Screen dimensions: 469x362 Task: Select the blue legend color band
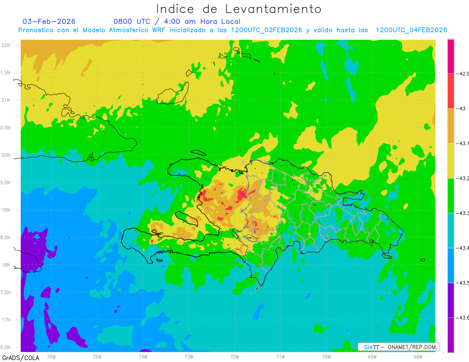(x=451, y=265)
